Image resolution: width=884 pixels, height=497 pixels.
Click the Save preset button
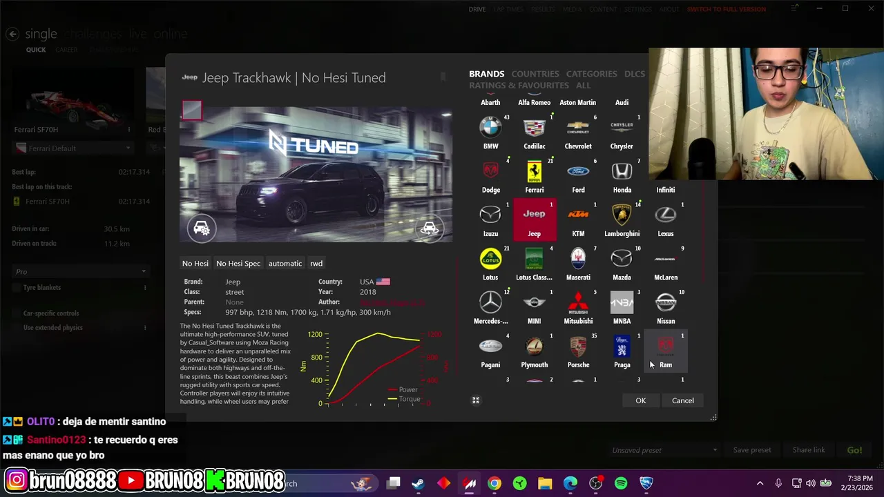[752, 450]
